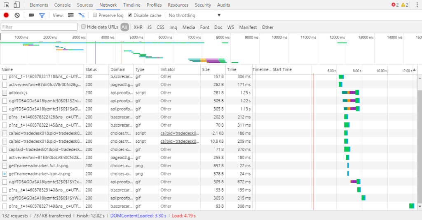Activate the inspect element pointer tool
The width and height of the screenshot is (422, 220).
coord(7,5)
